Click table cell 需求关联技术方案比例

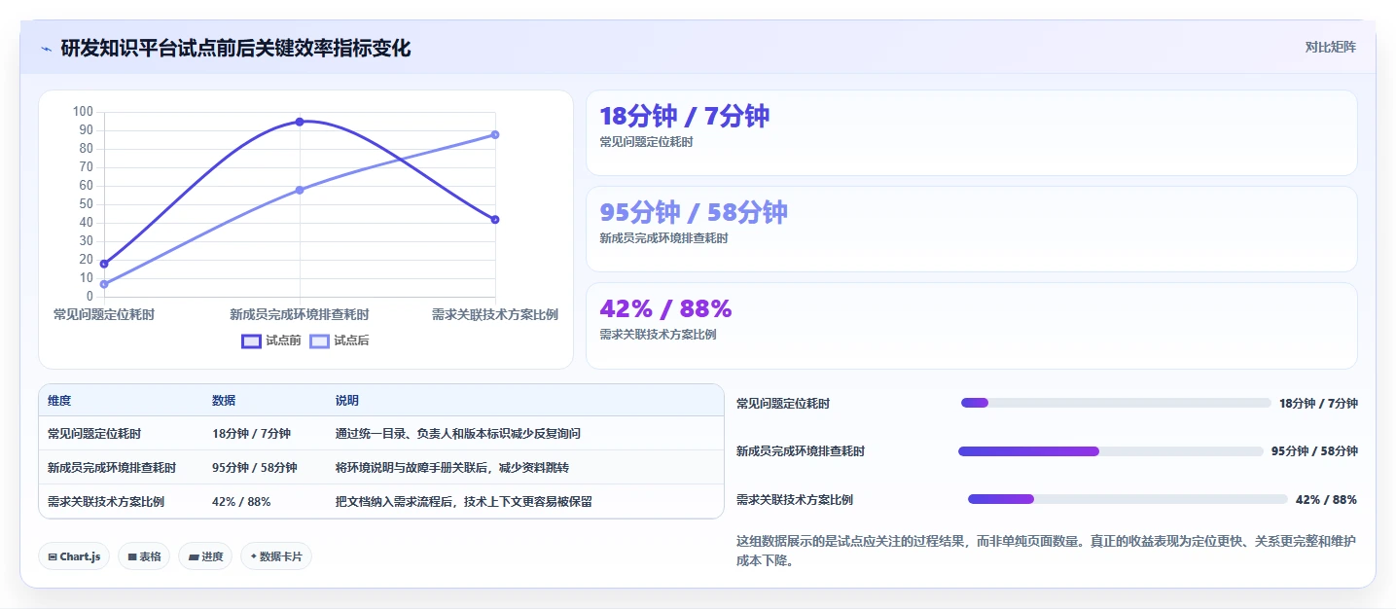tap(106, 502)
